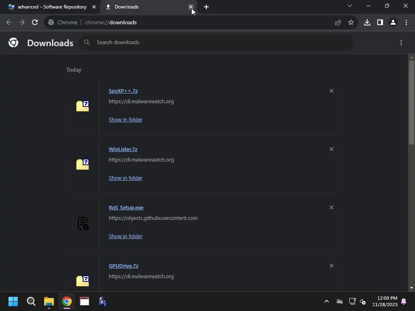Close the advanced – Software Repository tab

point(94,7)
